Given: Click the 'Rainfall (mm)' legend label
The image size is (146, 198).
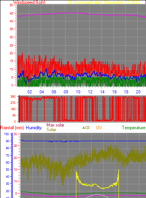Looking at the screenshot, I should coord(12,128).
